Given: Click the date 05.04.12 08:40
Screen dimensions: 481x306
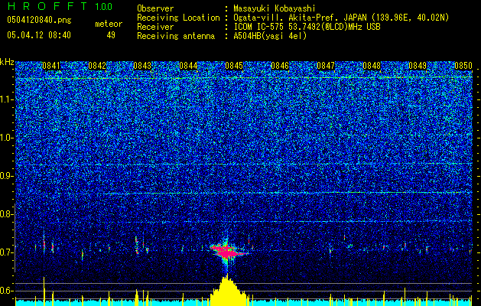Looking at the screenshot, I should tap(39, 35).
